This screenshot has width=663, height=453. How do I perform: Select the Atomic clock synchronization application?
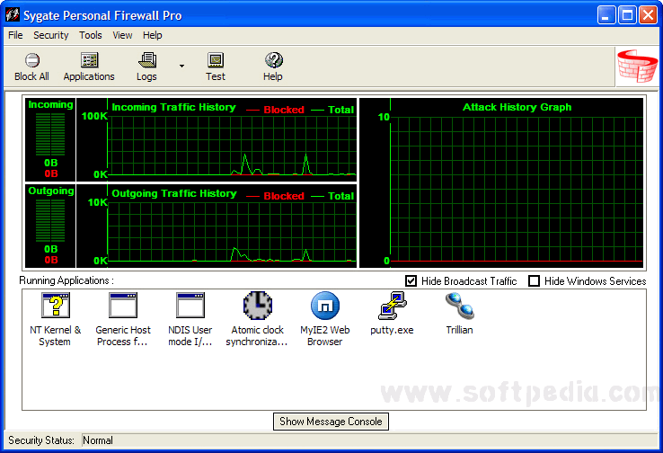257,319
